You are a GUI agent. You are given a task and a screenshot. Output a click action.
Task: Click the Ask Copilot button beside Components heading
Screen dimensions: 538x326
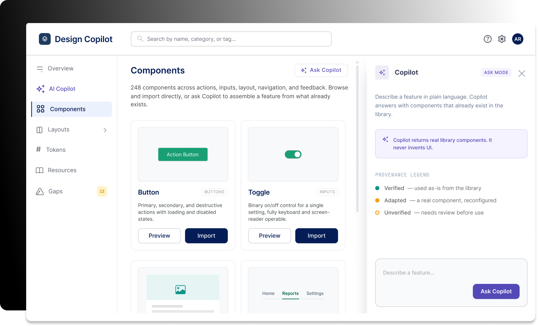[321, 70]
